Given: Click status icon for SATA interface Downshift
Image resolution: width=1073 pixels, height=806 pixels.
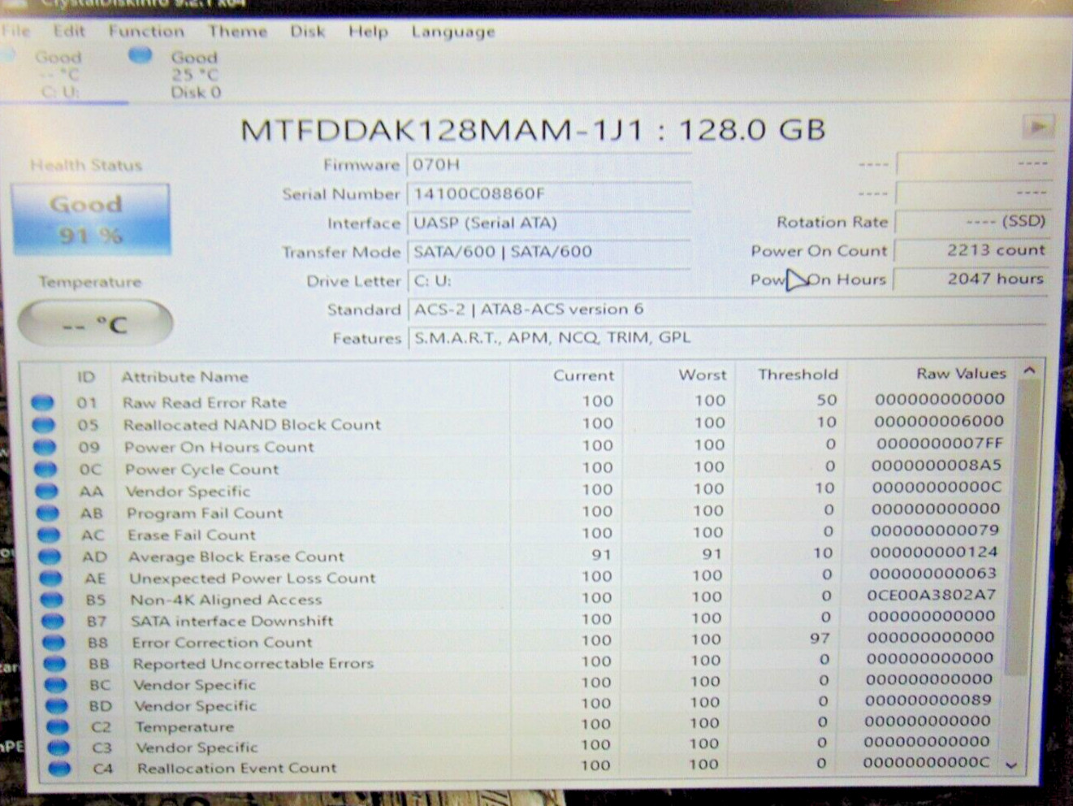Looking at the screenshot, I should pyautogui.click(x=53, y=621).
